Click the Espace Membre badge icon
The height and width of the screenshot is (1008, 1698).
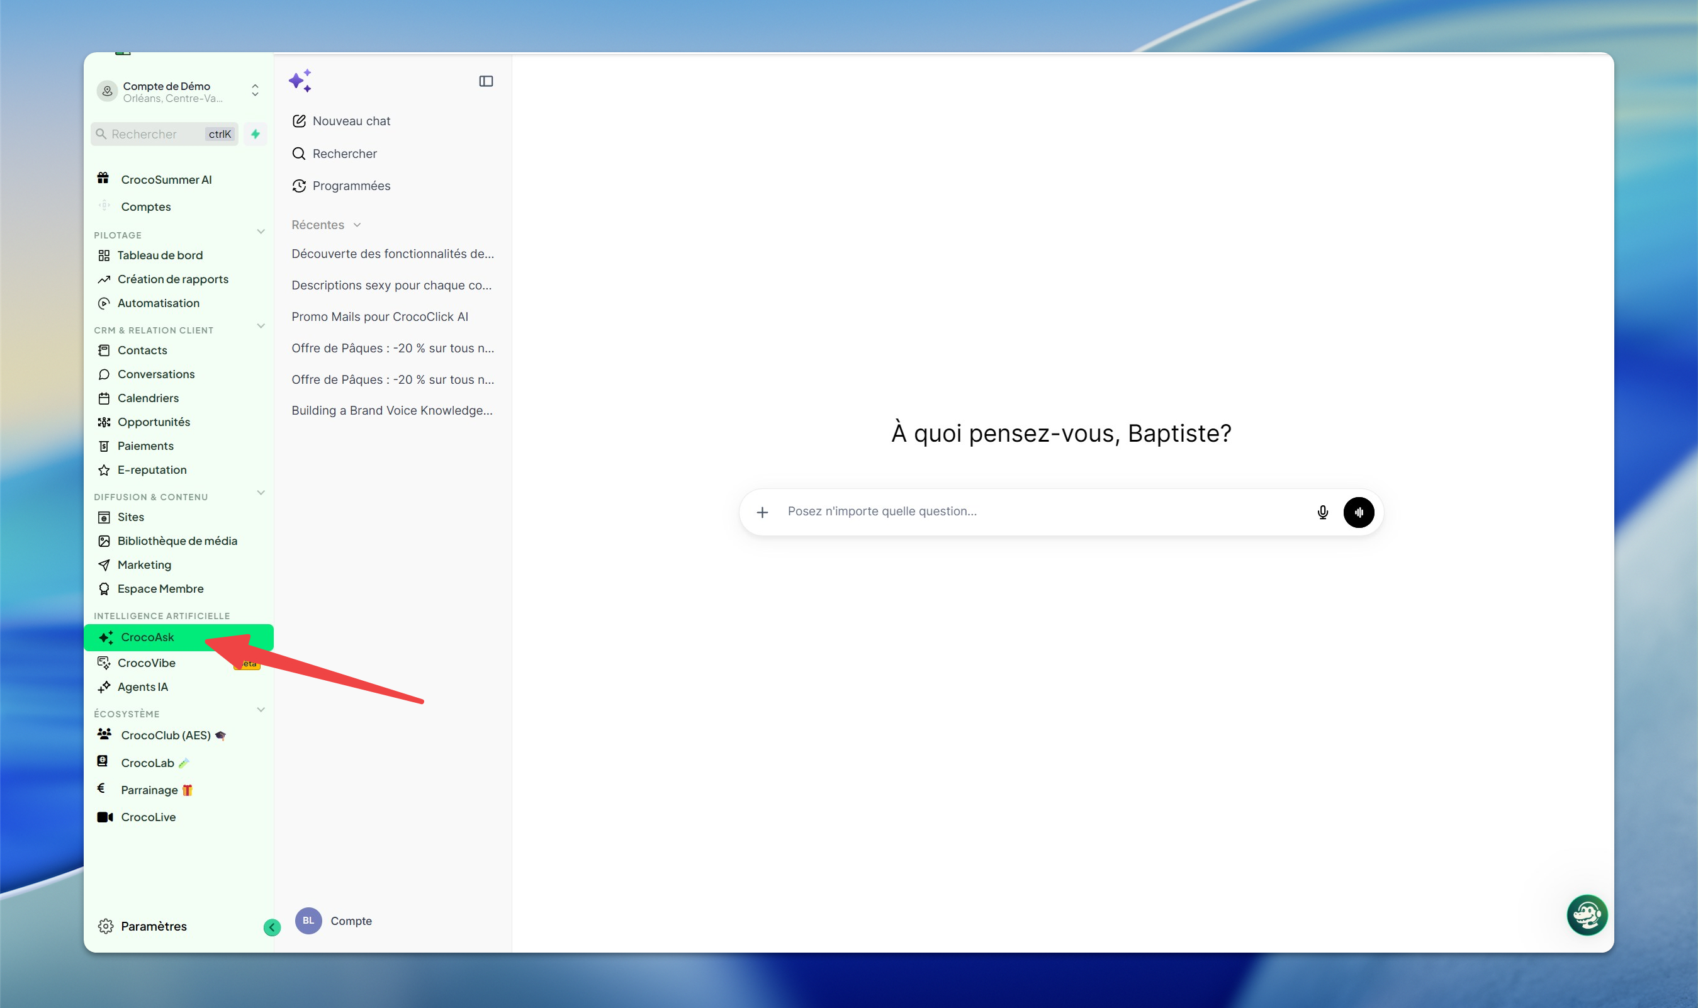104,589
